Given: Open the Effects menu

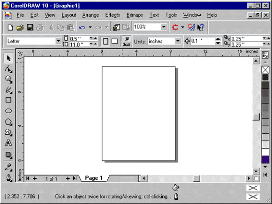Looking at the screenshot, I should click(113, 15).
